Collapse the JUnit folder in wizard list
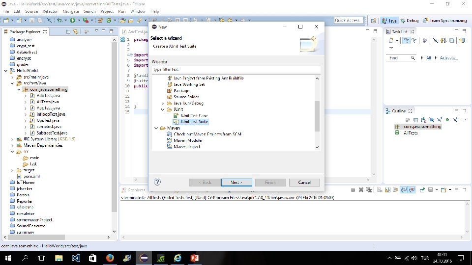 (x=163, y=109)
